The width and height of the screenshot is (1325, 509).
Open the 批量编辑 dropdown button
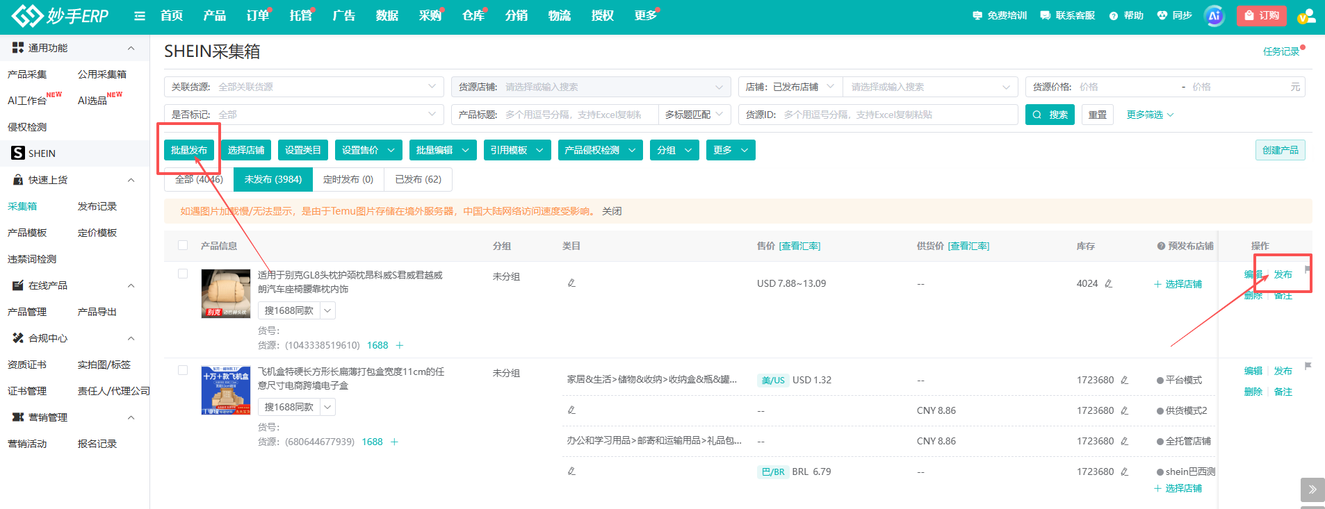coord(443,150)
